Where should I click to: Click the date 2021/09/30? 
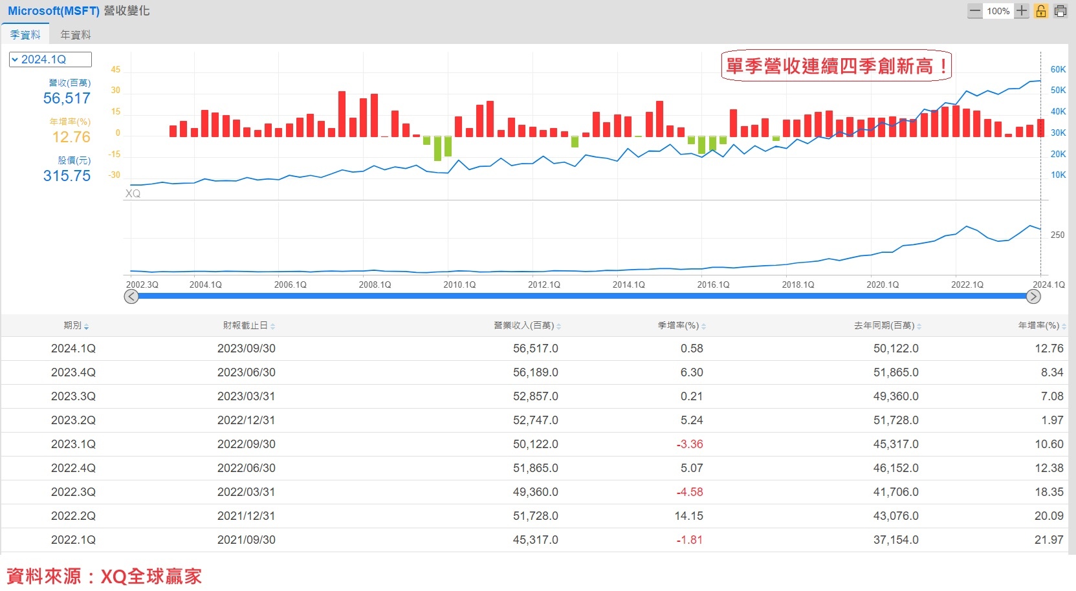click(247, 540)
